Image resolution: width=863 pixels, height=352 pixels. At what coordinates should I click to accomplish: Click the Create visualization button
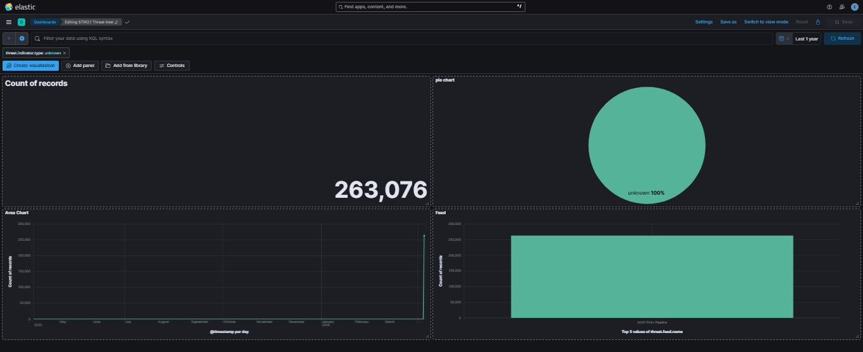(30, 66)
